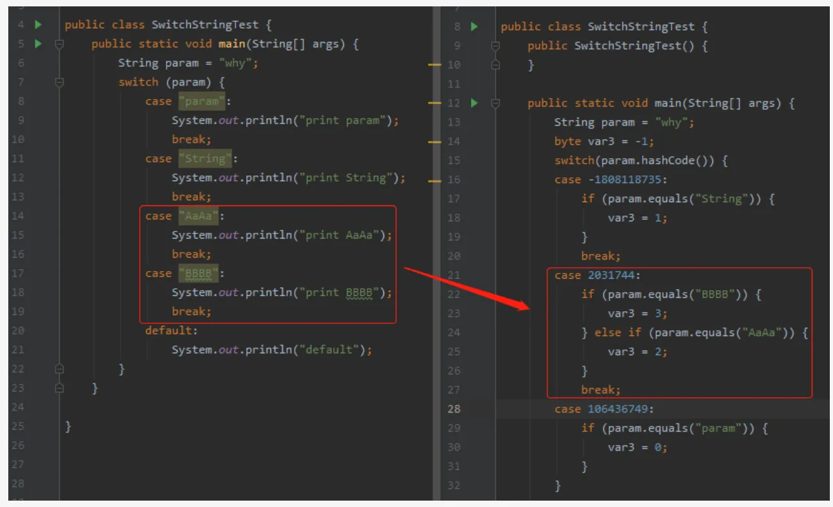Collapse SwitchStringTest() constructor fold marker right pane

[x=496, y=46]
